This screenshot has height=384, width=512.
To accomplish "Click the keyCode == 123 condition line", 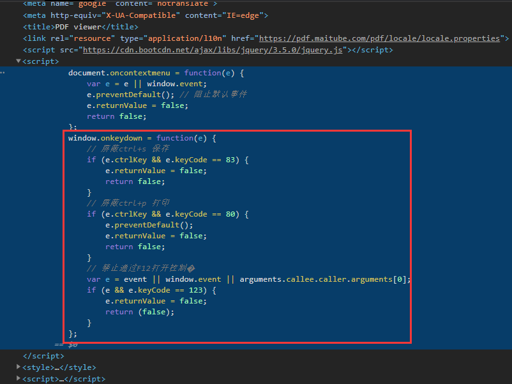I will 151,290.
